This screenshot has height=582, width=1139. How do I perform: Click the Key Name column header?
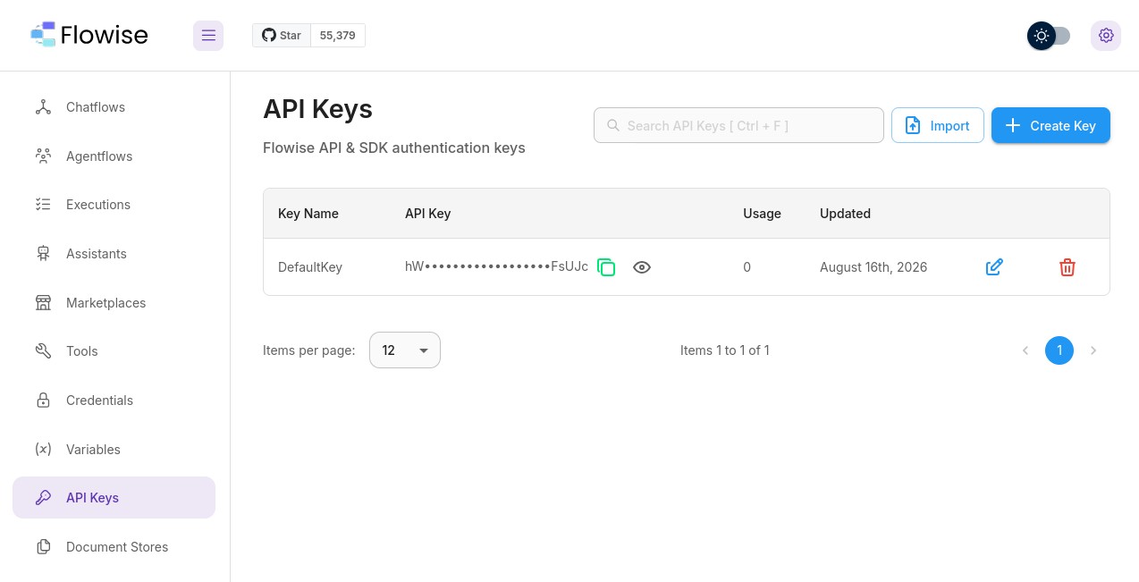click(x=308, y=214)
